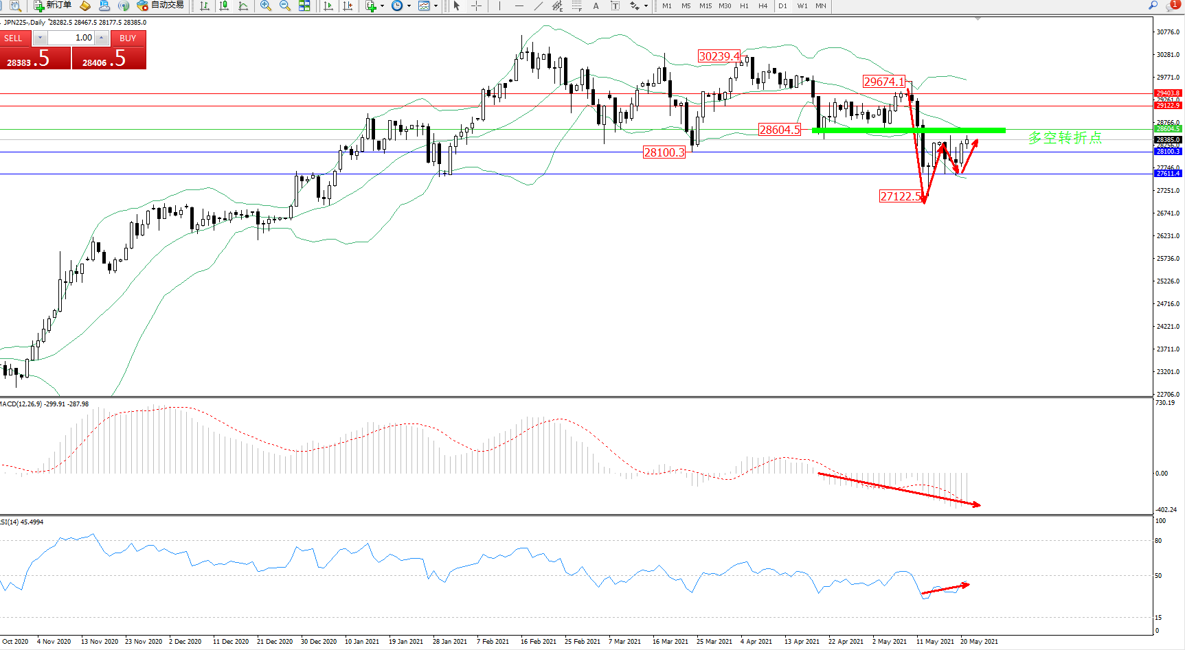Viewport: 1185px width, 650px height.
Task: Toggle the chart shift button
Action: point(348,6)
